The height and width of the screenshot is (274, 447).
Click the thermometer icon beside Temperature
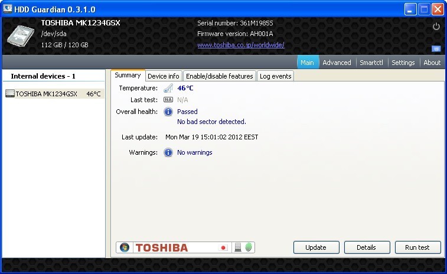click(168, 88)
